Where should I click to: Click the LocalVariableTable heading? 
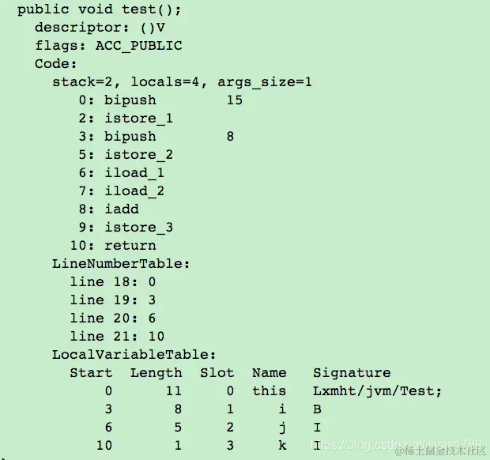tap(134, 355)
